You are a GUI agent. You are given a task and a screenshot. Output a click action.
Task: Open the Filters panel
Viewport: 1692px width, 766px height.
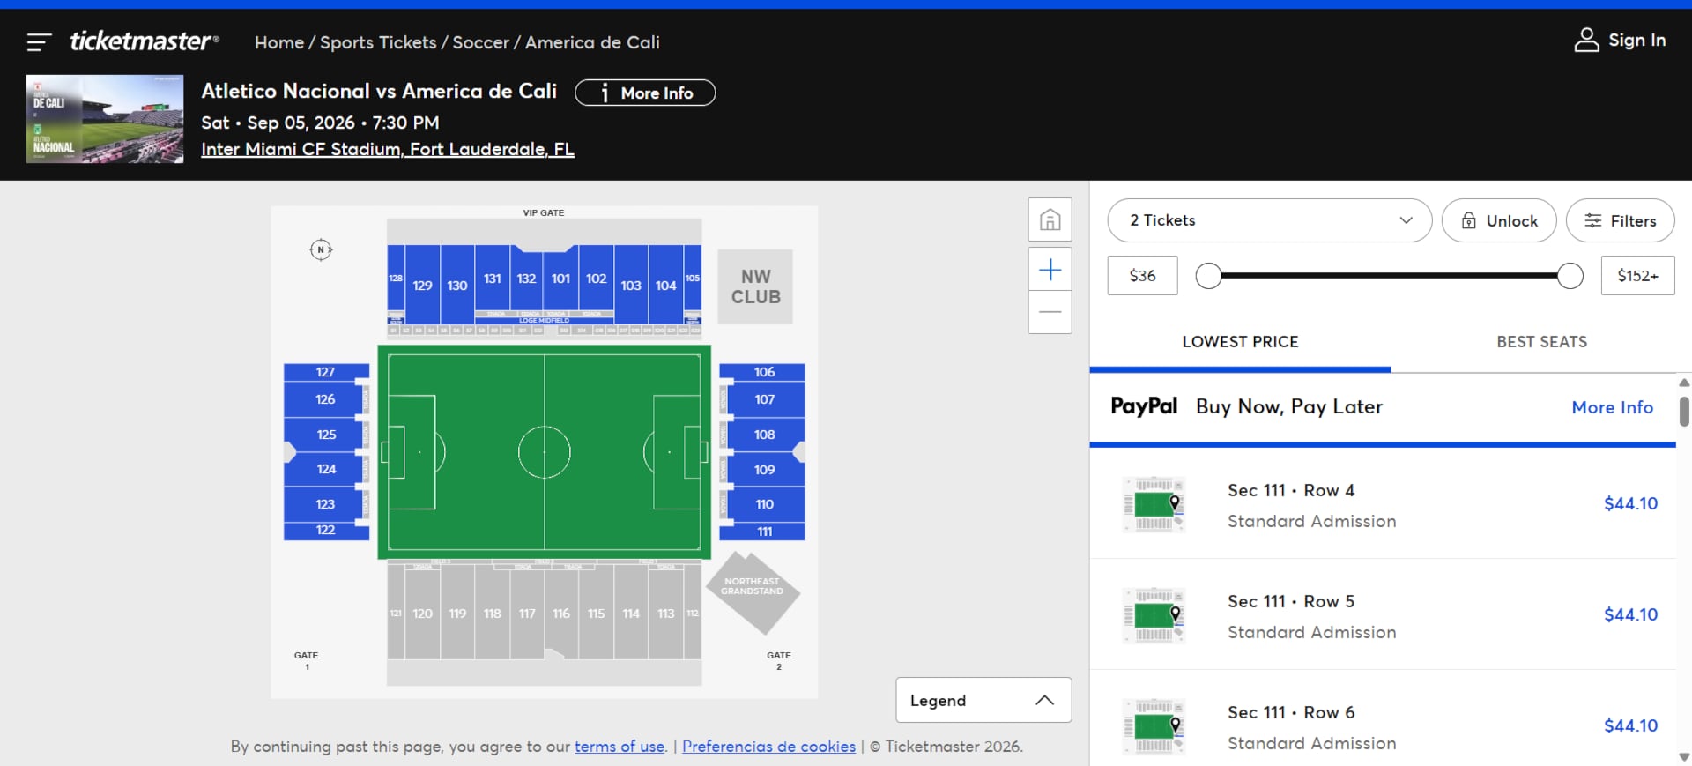click(x=1620, y=220)
